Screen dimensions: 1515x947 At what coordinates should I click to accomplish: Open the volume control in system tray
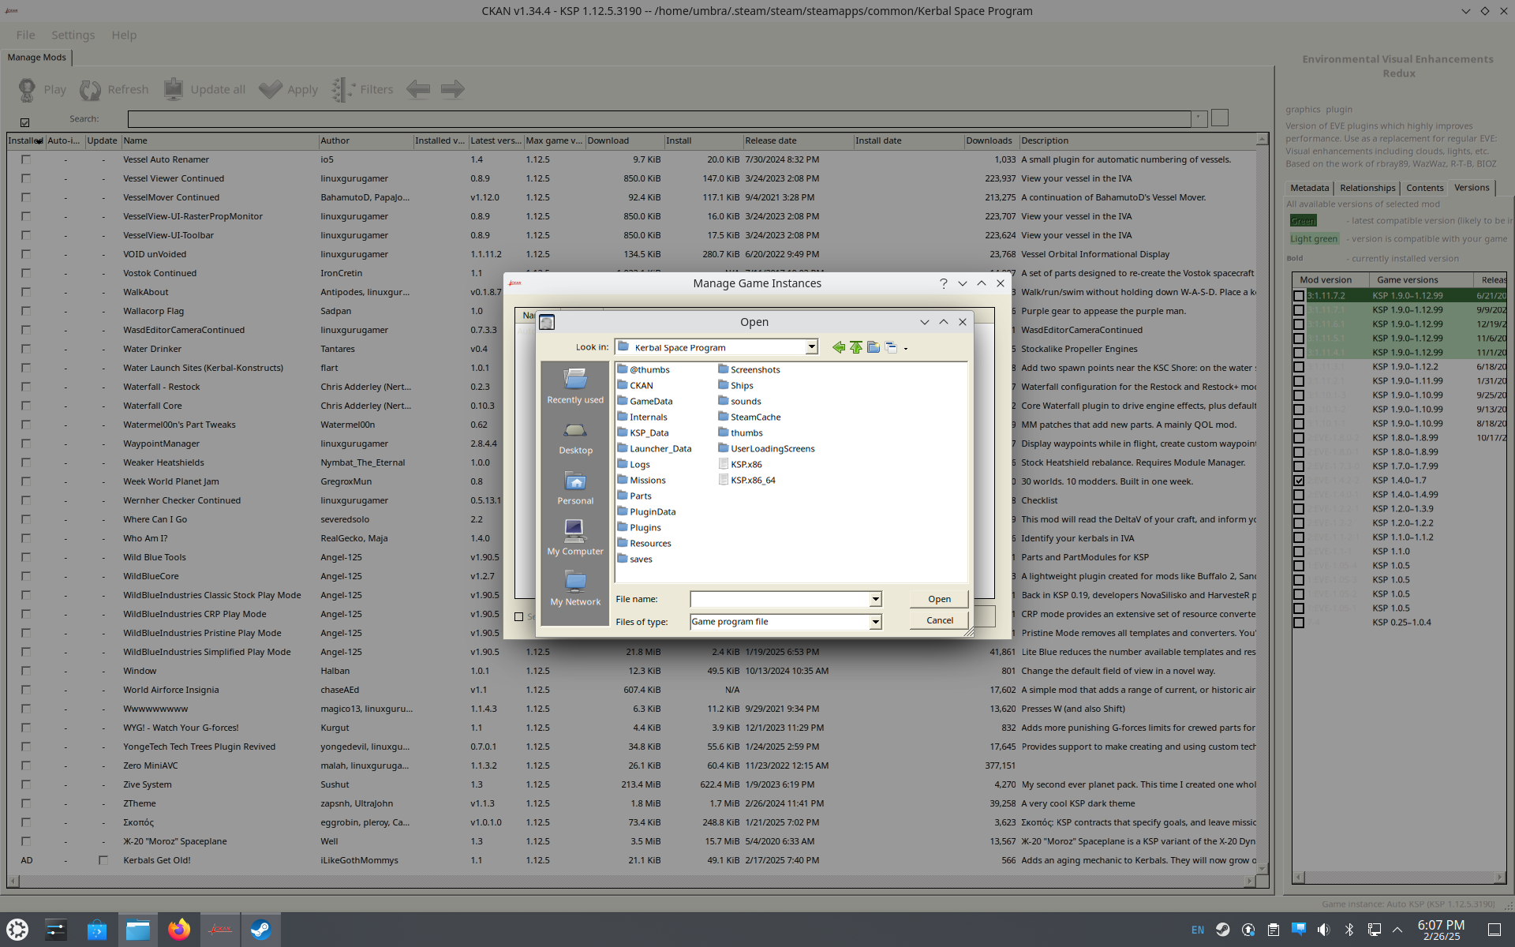pos(1323,930)
